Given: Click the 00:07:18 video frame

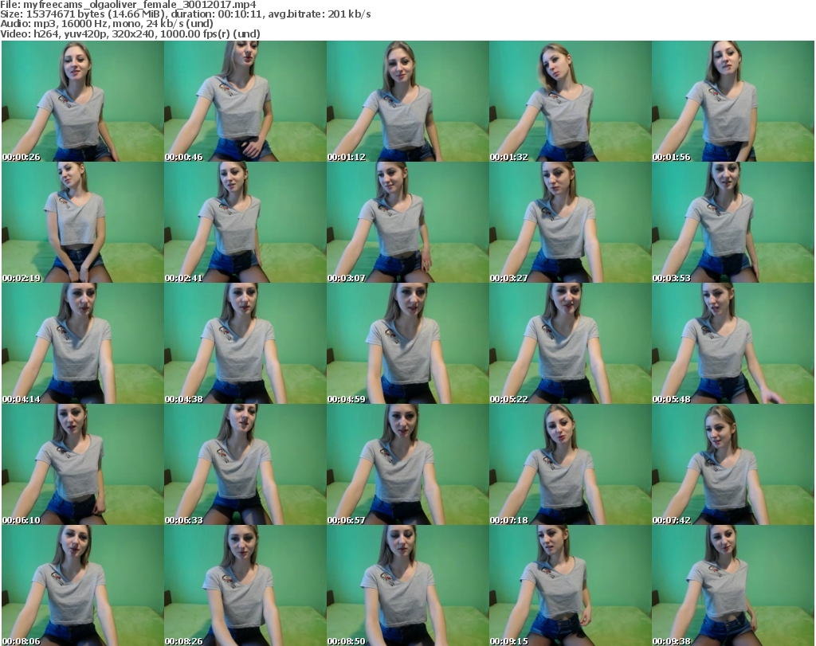Looking at the screenshot, I should click(570, 464).
